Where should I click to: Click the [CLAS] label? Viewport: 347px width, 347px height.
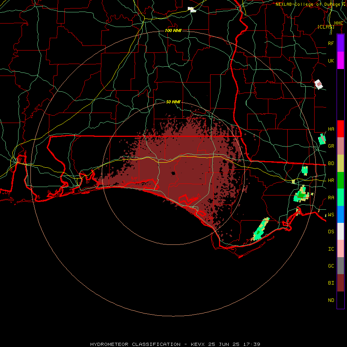tap(326, 27)
